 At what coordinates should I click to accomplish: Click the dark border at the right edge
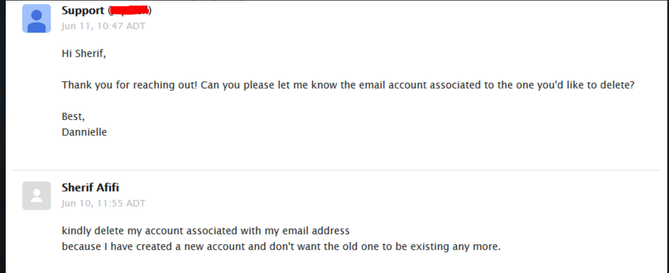click(664, 137)
